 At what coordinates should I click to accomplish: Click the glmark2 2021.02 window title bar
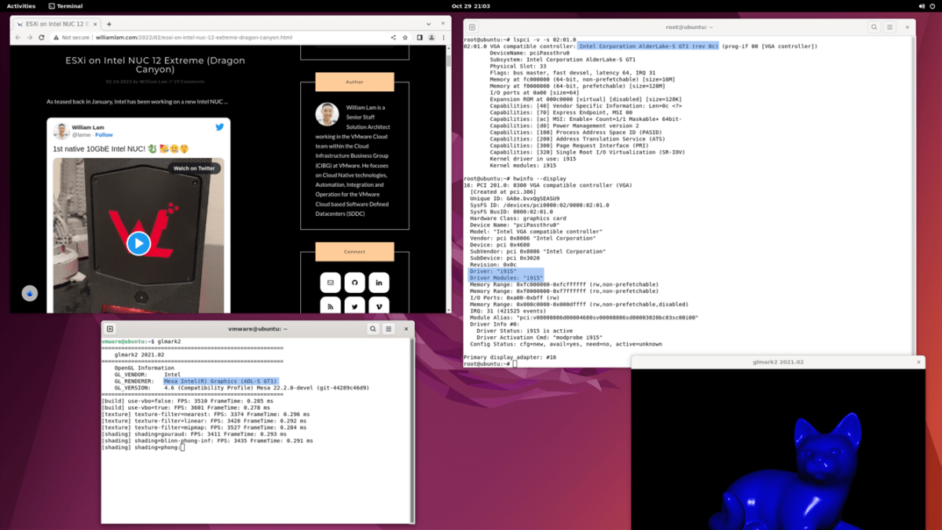coord(778,362)
